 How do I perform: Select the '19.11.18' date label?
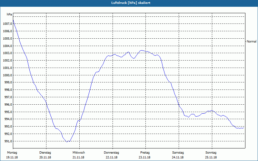12,157
